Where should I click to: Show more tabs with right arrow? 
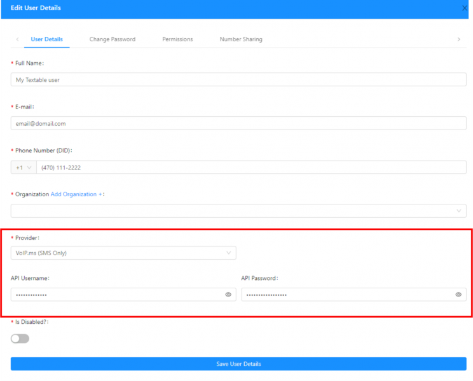click(x=459, y=39)
